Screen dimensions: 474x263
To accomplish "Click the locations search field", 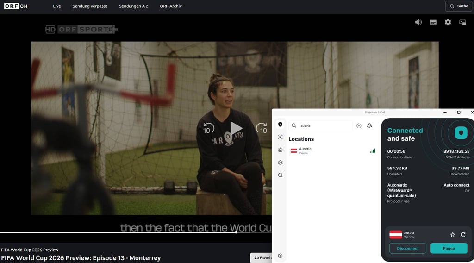I will point(320,126).
